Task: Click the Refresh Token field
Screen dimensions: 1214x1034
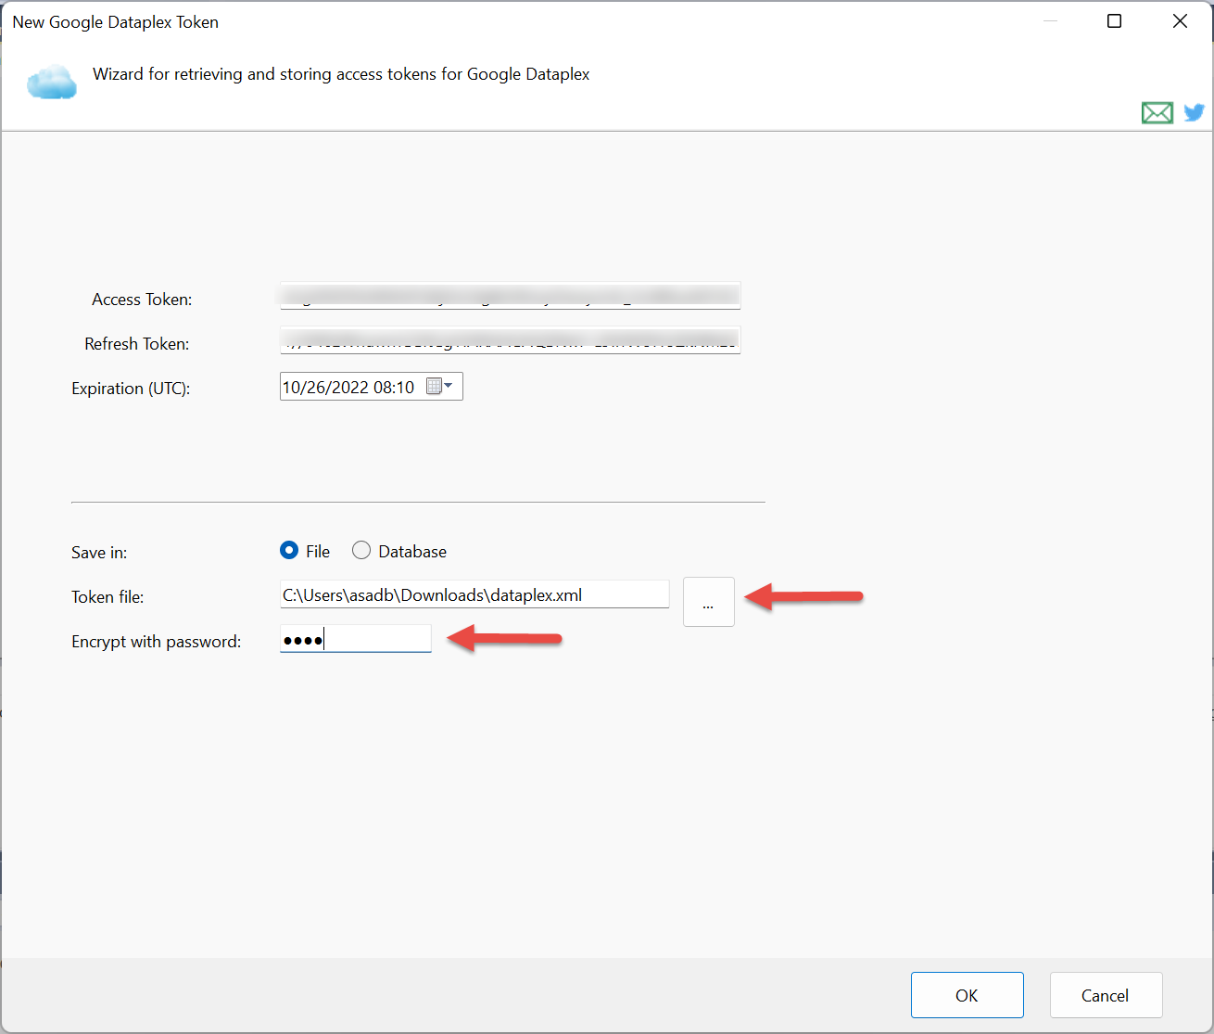Action: click(510, 340)
